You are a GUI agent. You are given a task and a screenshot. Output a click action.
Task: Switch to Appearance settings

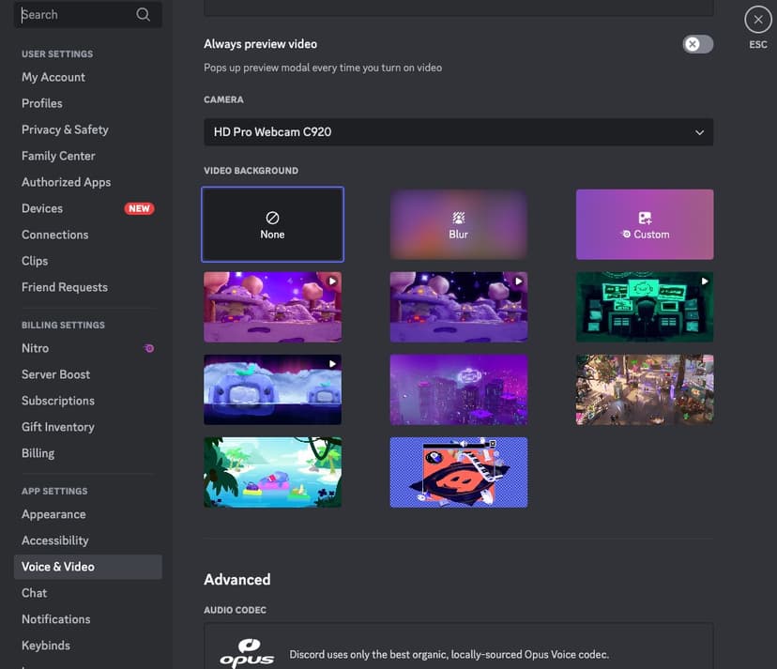pos(53,514)
